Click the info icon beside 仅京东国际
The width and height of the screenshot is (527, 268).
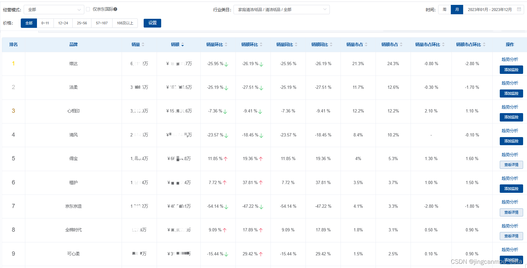coord(115,9)
